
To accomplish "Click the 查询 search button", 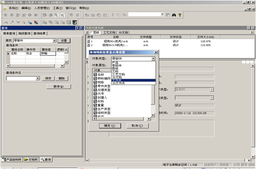I will tap(58, 86).
